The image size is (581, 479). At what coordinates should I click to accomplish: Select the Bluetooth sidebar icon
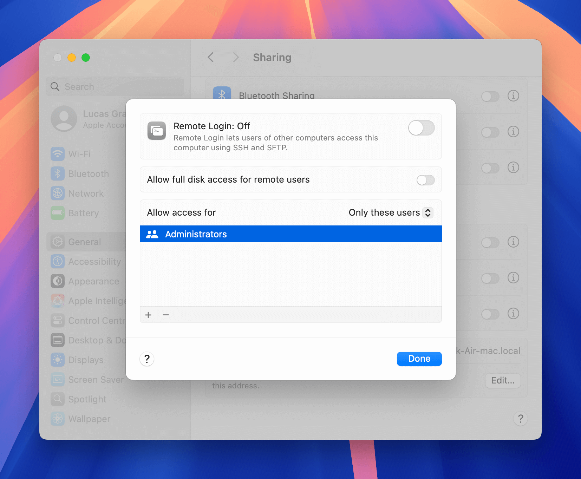click(57, 173)
